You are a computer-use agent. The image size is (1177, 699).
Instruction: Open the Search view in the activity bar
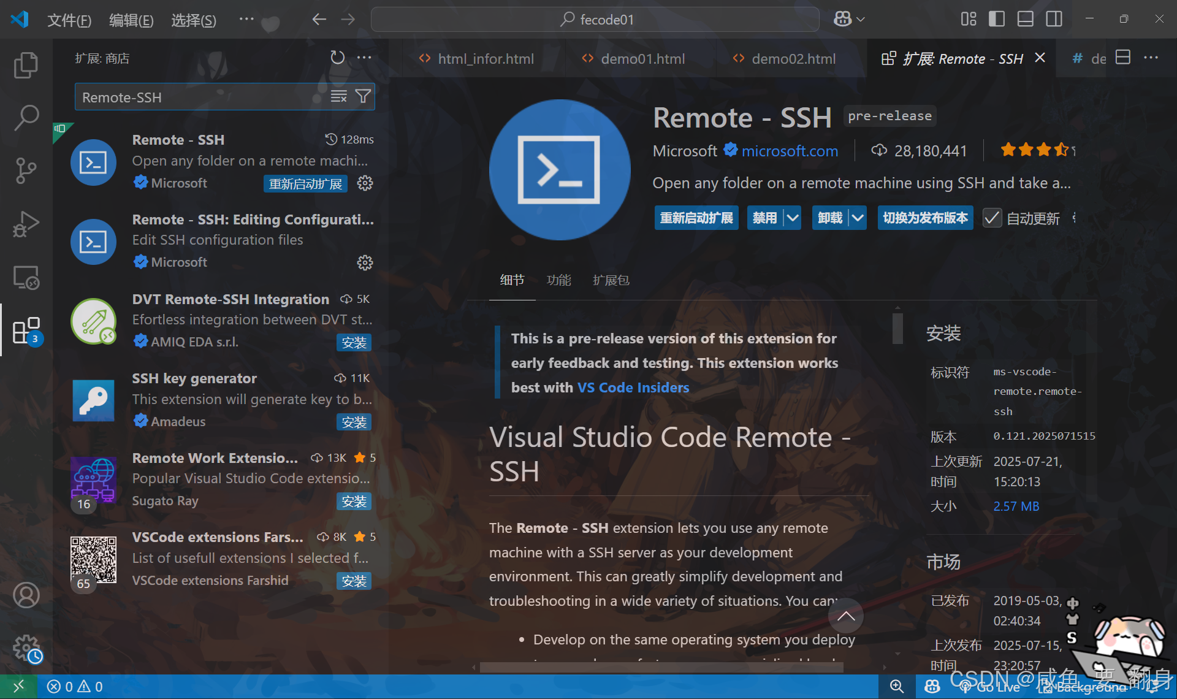tap(26, 118)
